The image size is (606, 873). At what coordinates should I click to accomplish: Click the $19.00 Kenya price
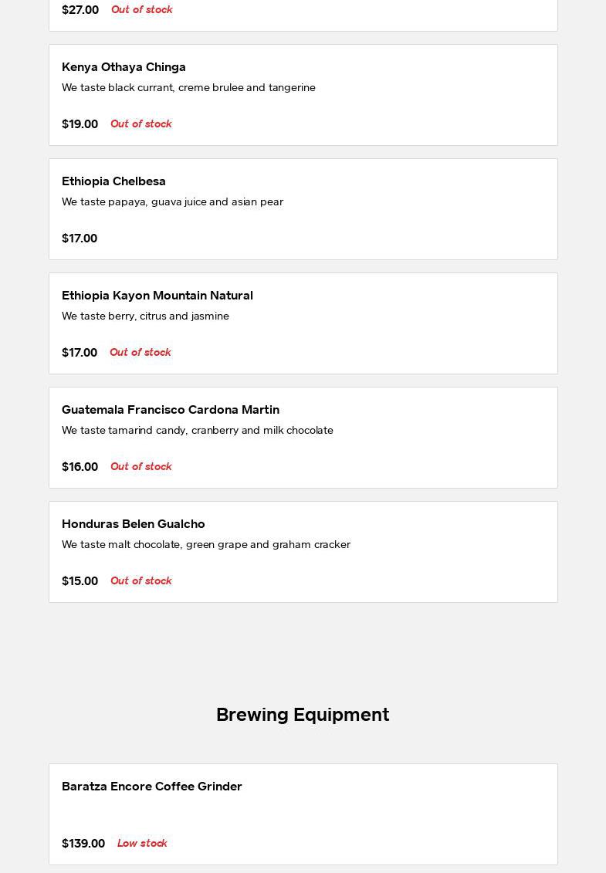(80, 124)
